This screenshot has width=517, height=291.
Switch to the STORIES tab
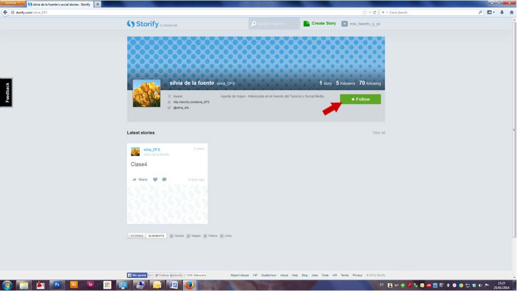(137, 236)
